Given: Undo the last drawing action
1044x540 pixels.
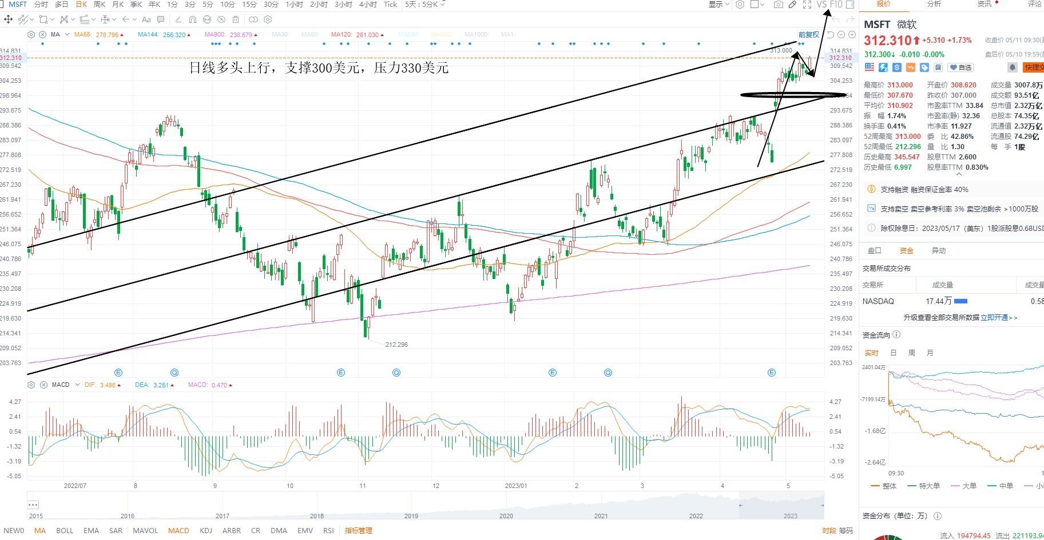Looking at the screenshot, I should tap(836, 19).
